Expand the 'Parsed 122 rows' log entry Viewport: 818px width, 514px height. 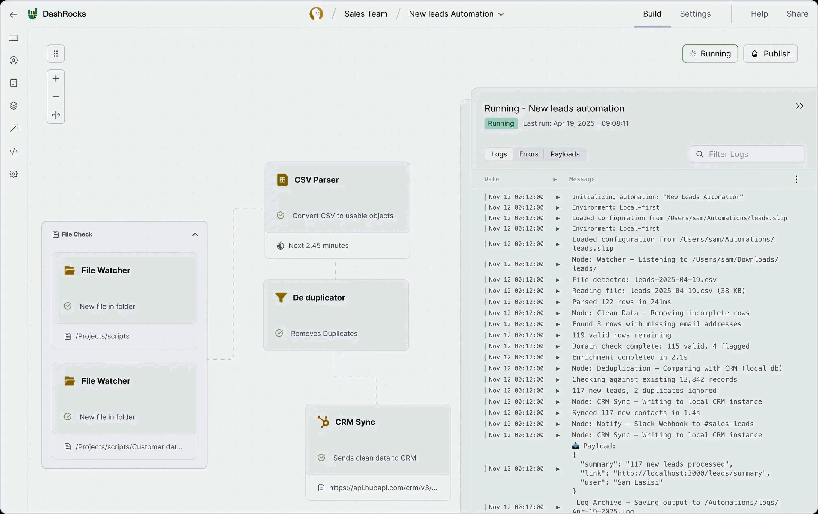coord(558,302)
